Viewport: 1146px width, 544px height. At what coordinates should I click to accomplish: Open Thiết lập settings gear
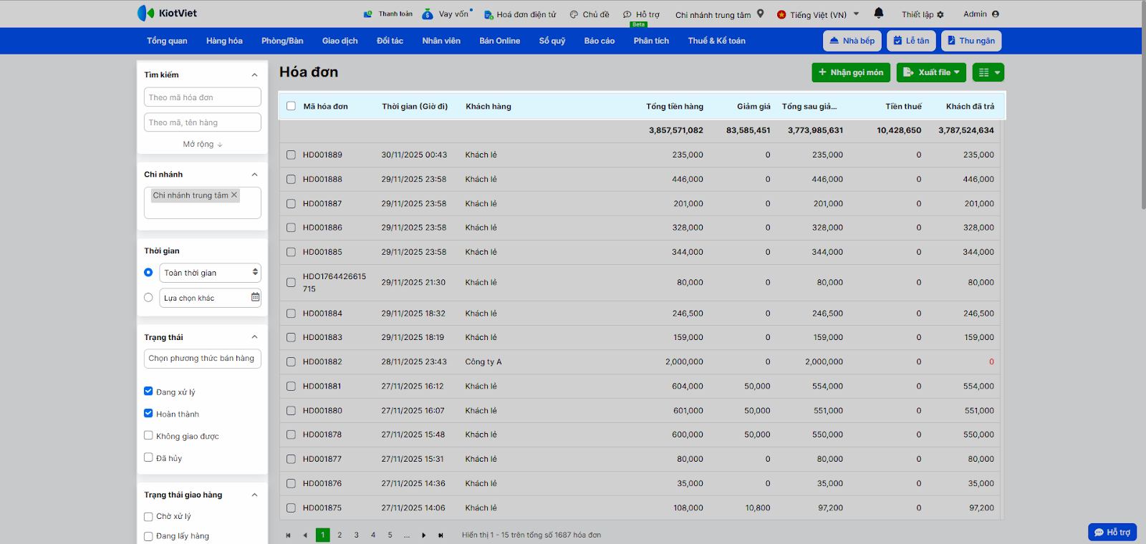point(923,14)
